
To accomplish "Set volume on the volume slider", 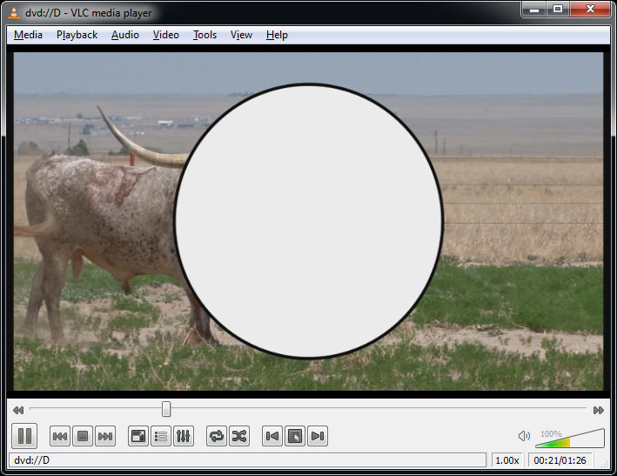I will click(x=570, y=439).
